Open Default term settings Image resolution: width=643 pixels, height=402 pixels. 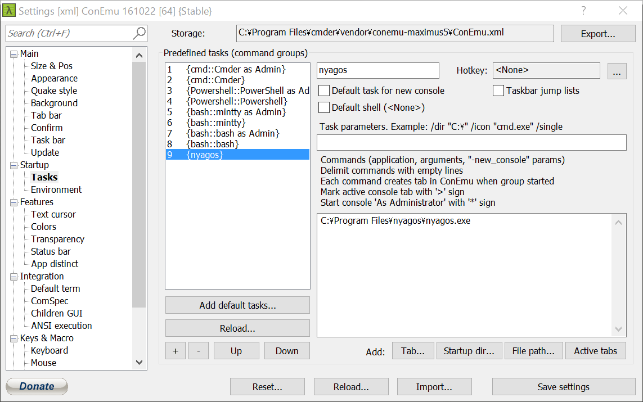point(55,288)
